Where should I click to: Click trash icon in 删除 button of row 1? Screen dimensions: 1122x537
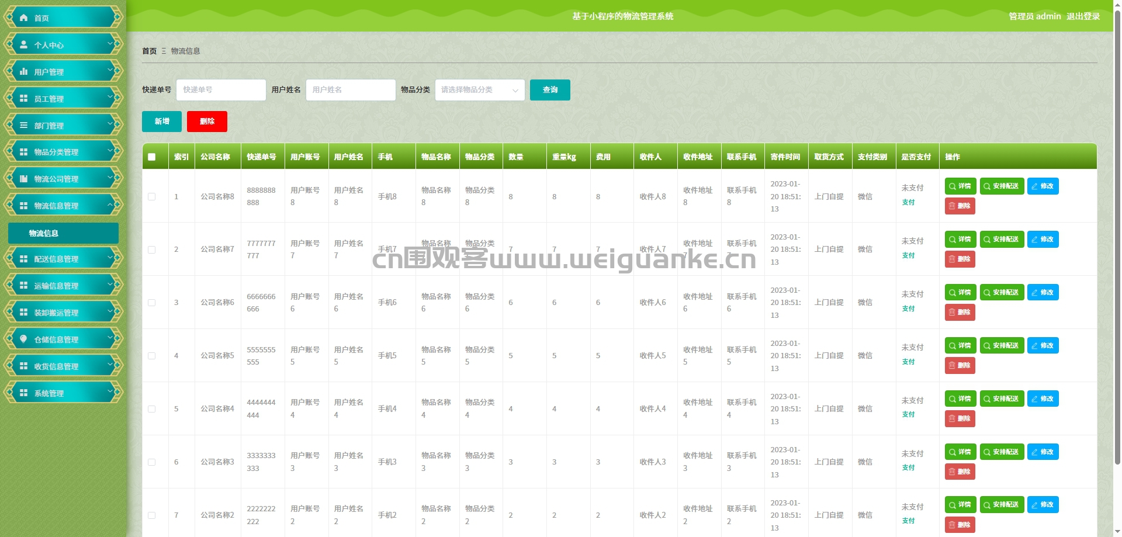point(952,206)
